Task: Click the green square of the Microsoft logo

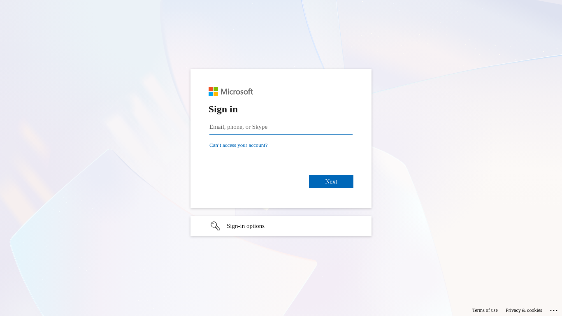Action: 216,89
